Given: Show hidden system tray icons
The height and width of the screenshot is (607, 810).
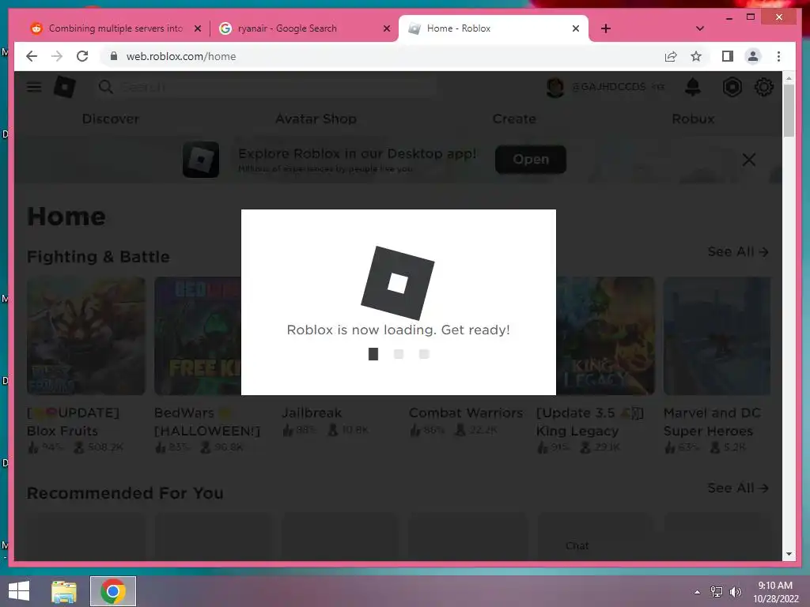Looking at the screenshot, I should point(698,592).
